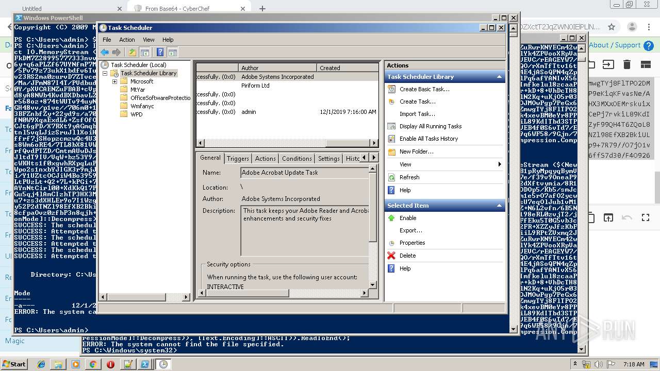Click Create Task action
Screen dimensions: 660x371
[x=418, y=102]
